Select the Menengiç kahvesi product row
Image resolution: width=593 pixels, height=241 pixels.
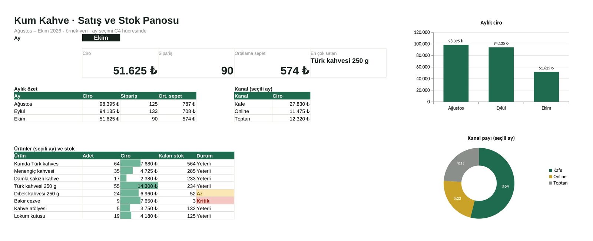tap(124, 171)
